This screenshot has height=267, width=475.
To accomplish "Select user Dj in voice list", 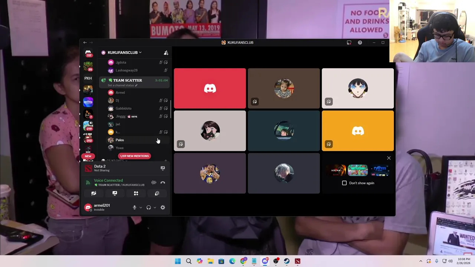I will [x=138, y=100].
